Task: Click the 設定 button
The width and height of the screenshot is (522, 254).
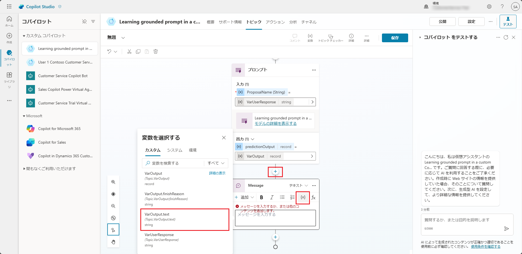Action: (x=471, y=22)
